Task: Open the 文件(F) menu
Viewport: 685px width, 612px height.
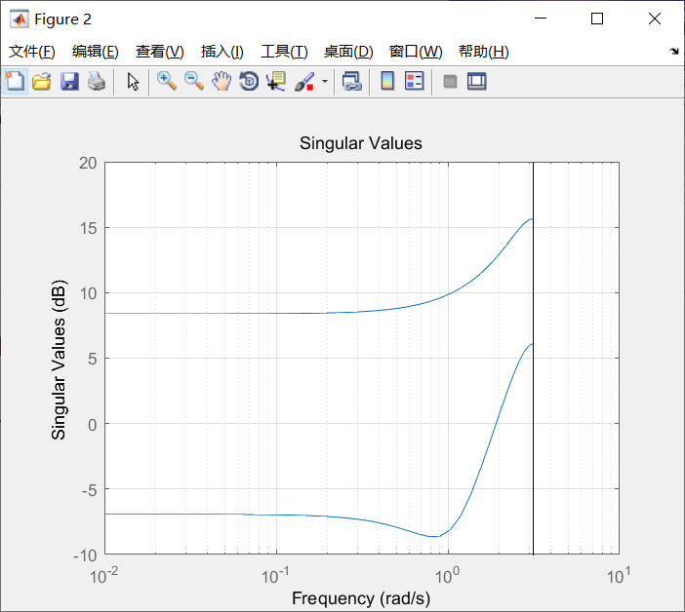Action: tap(32, 52)
